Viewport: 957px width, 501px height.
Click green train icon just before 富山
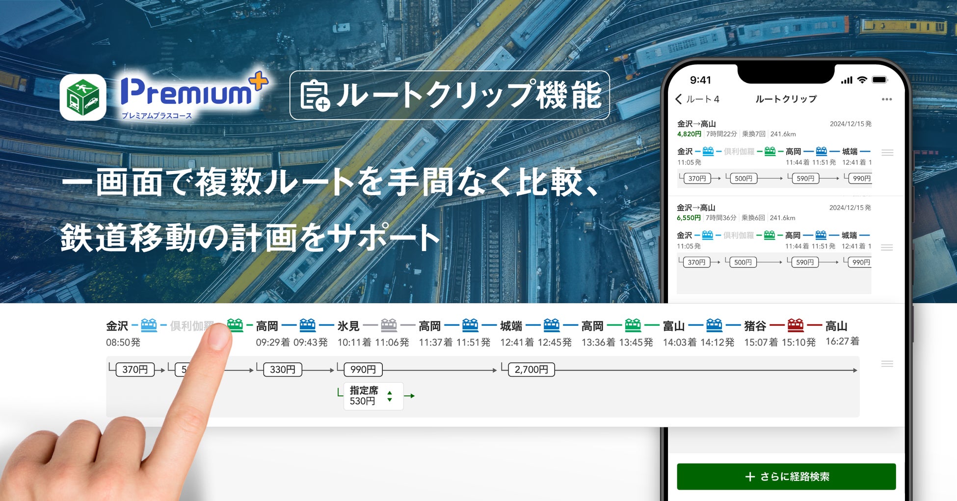pyautogui.click(x=633, y=325)
